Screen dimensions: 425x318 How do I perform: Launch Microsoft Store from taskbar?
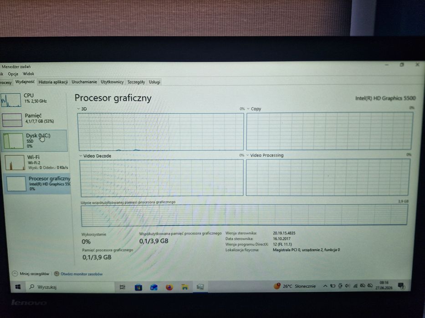[138, 287]
